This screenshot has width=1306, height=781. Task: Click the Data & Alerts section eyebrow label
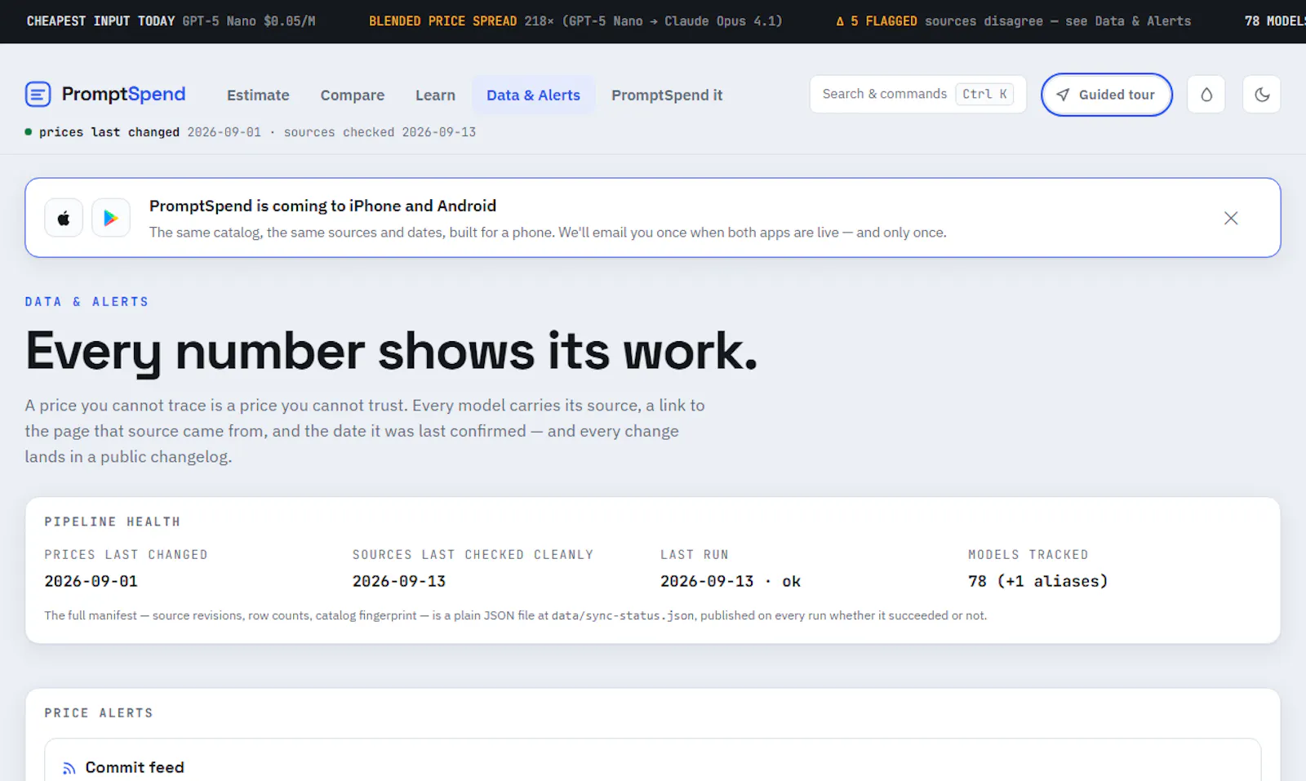[x=87, y=302]
